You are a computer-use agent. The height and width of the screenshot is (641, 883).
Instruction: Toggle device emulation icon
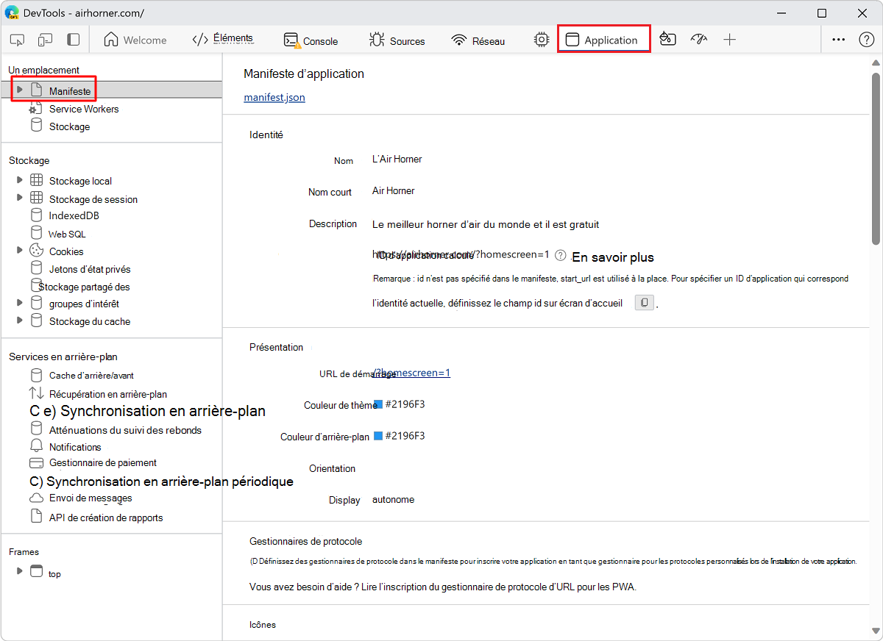[x=46, y=40]
